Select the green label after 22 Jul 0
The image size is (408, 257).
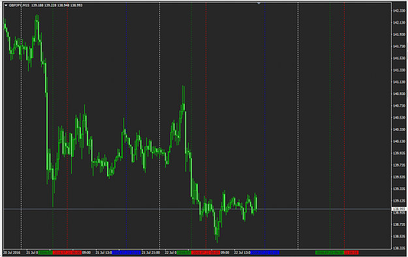pos(184,252)
